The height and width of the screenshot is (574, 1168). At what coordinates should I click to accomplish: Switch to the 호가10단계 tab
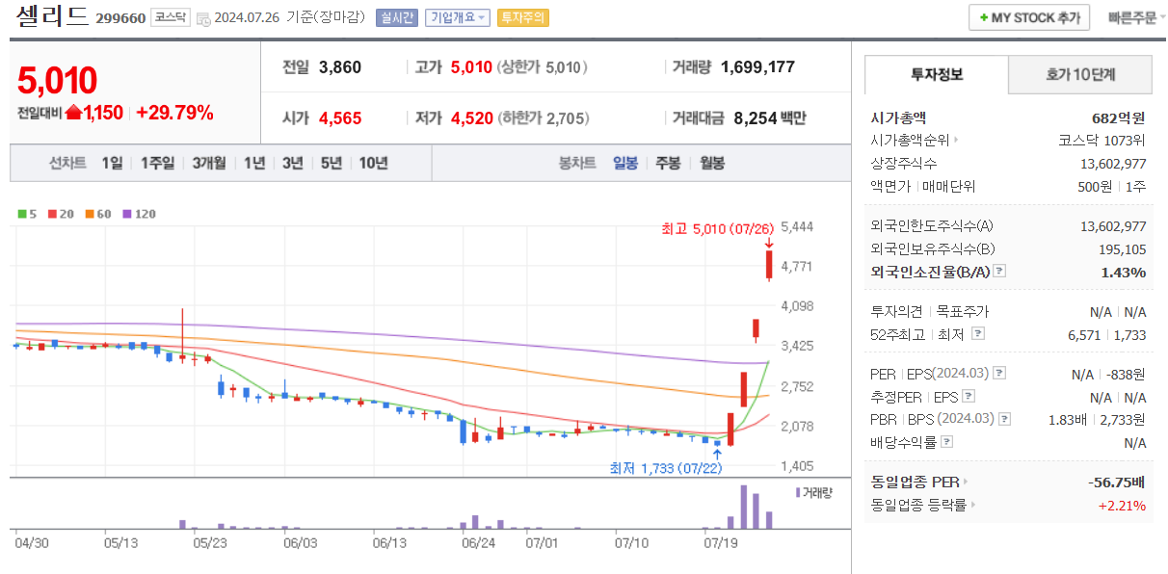tap(1080, 74)
